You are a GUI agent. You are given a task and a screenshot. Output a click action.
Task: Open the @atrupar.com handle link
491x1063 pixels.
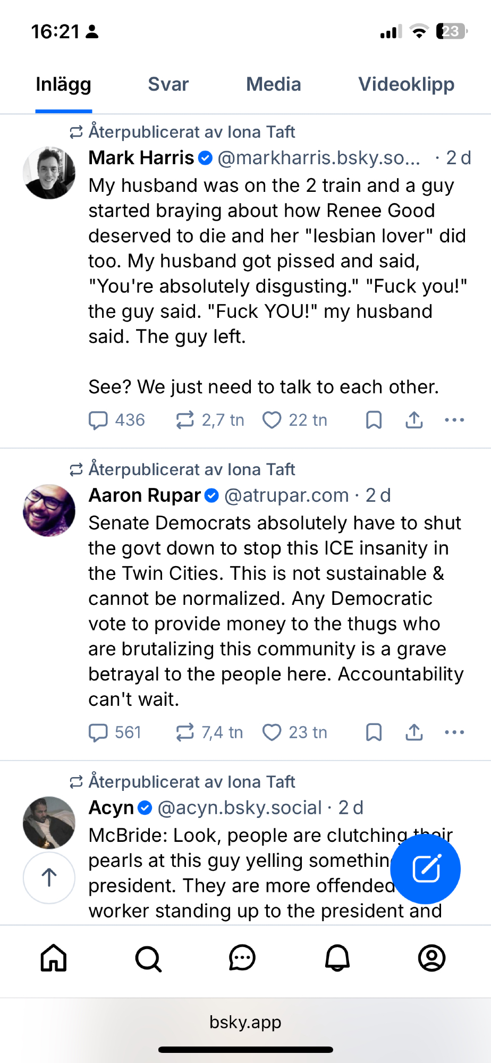coord(286,495)
